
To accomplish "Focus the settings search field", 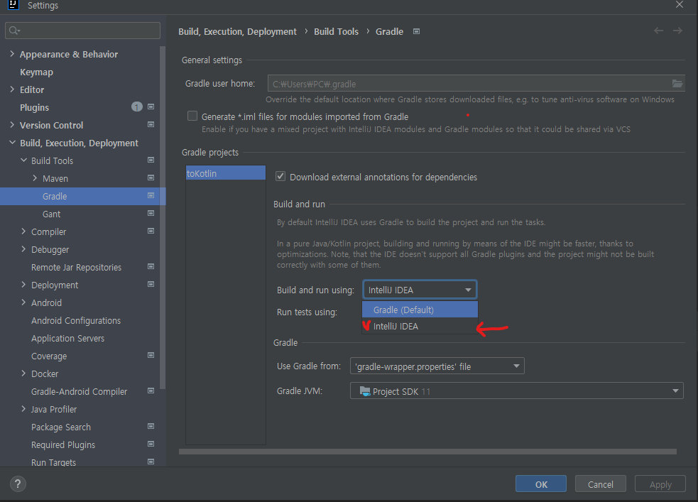I will point(83,31).
